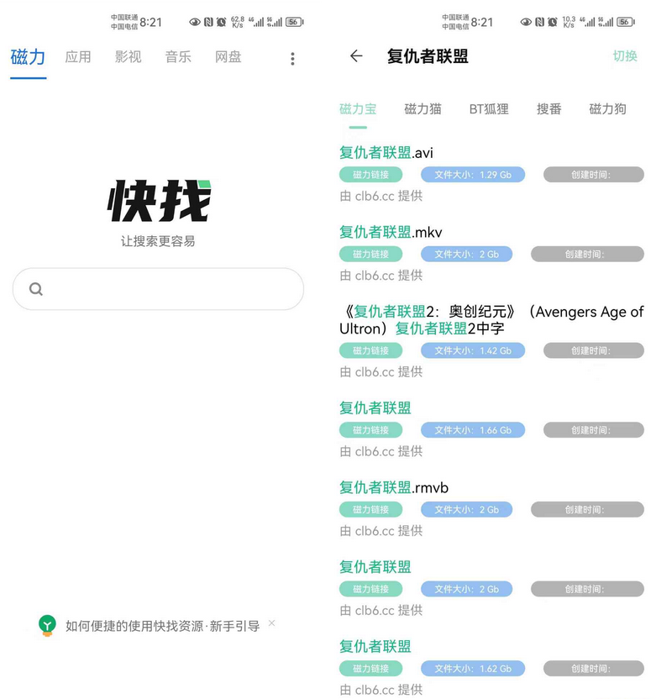Select the 磁力狗 source tab
The width and height of the screenshot is (656, 699).
pos(607,108)
